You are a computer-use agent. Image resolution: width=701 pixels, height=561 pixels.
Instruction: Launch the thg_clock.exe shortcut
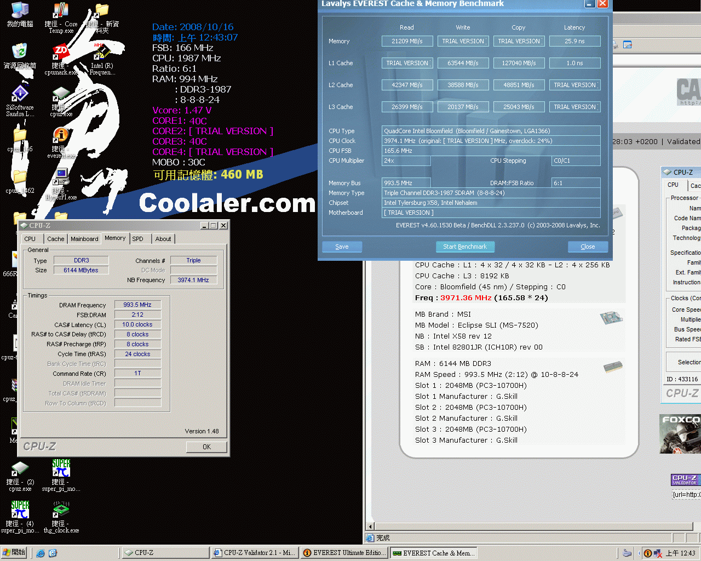pyautogui.click(x=61, y=518)
